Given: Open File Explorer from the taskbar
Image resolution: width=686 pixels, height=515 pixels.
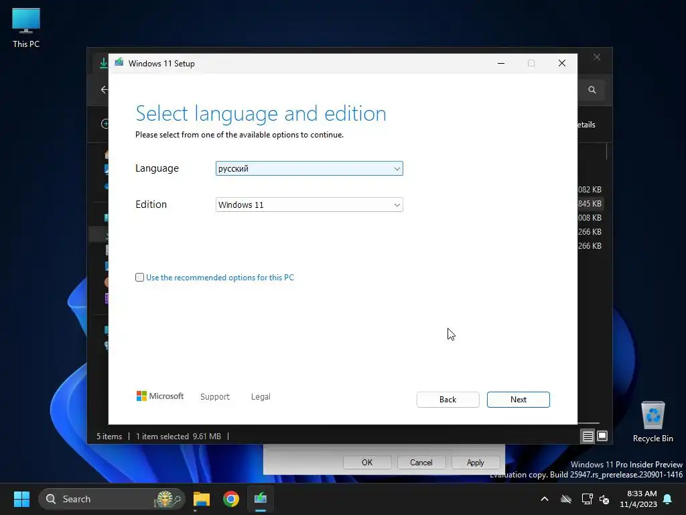Looking at the screenshot, I should 202,499.
